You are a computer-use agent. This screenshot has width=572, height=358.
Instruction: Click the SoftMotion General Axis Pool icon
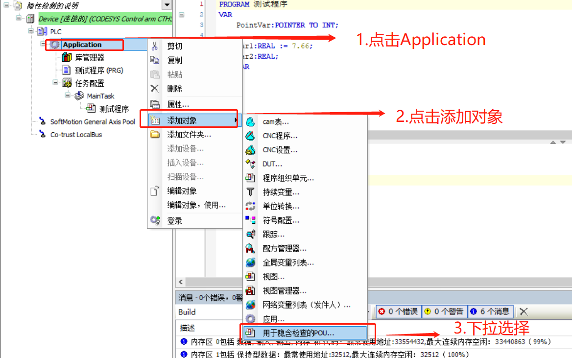click(43, 121)
